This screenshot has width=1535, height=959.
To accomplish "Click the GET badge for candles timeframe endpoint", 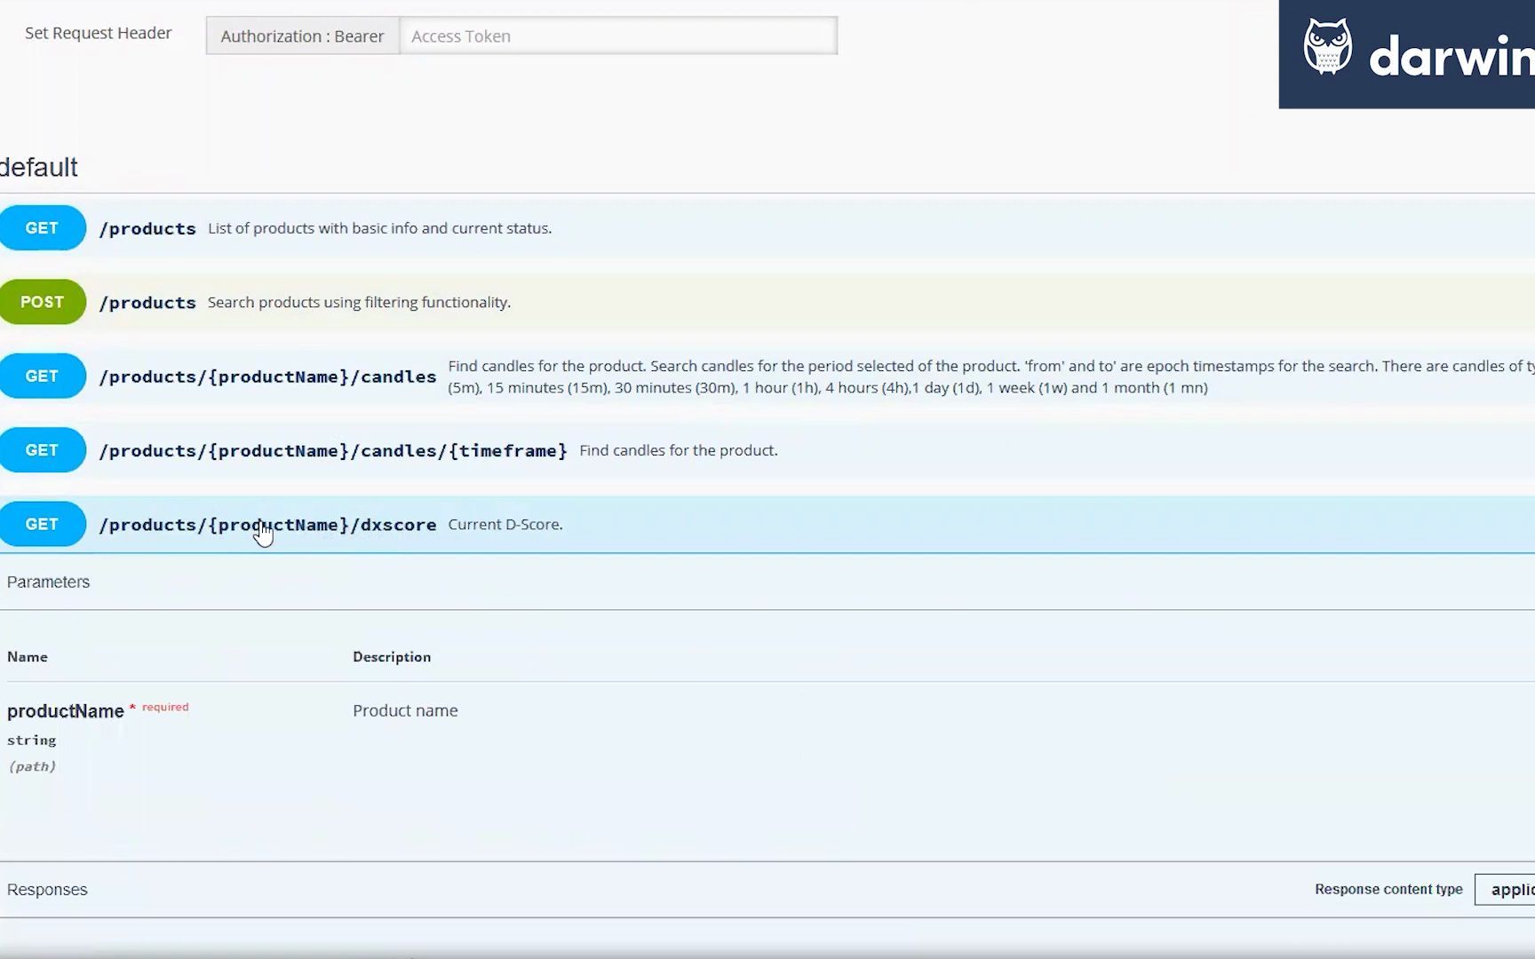I will (43, 450).
